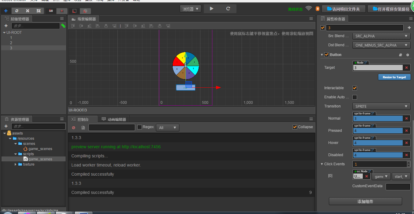Viewport: 414px width, 214px height.
Task: Start preview with the play button
Action: click(212, 9)
